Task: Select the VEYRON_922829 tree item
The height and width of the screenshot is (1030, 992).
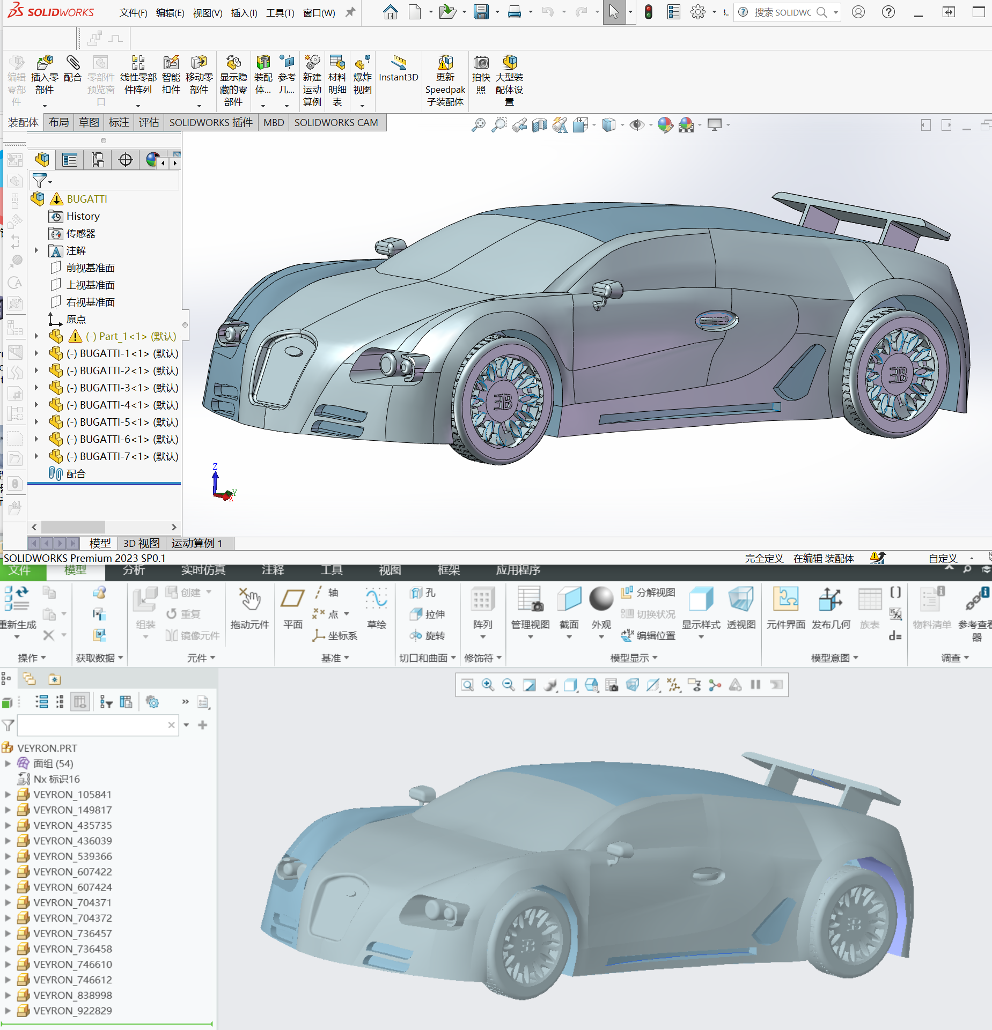Action: (x=72, y=1010)
